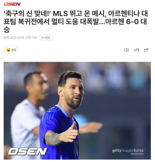Open the OSEN publisher logo at top
The height and width of the screenshot is (162, 155).
12,4
